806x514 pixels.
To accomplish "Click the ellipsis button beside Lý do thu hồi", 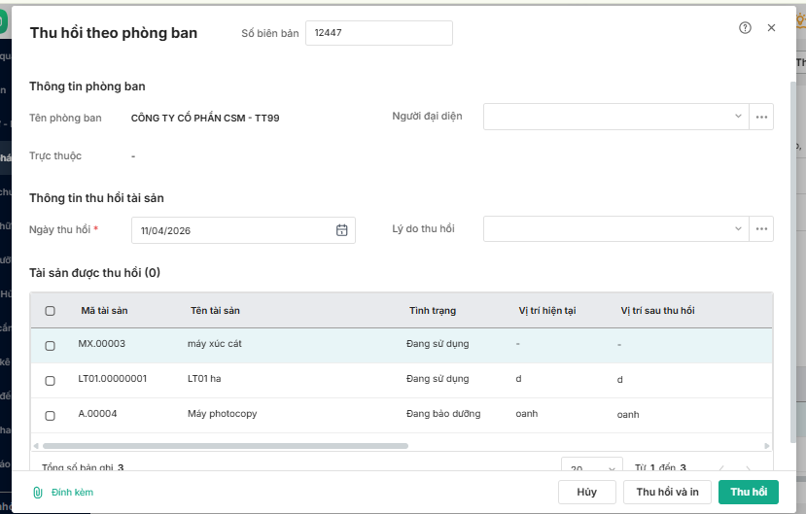I will (x=761, y=229).
